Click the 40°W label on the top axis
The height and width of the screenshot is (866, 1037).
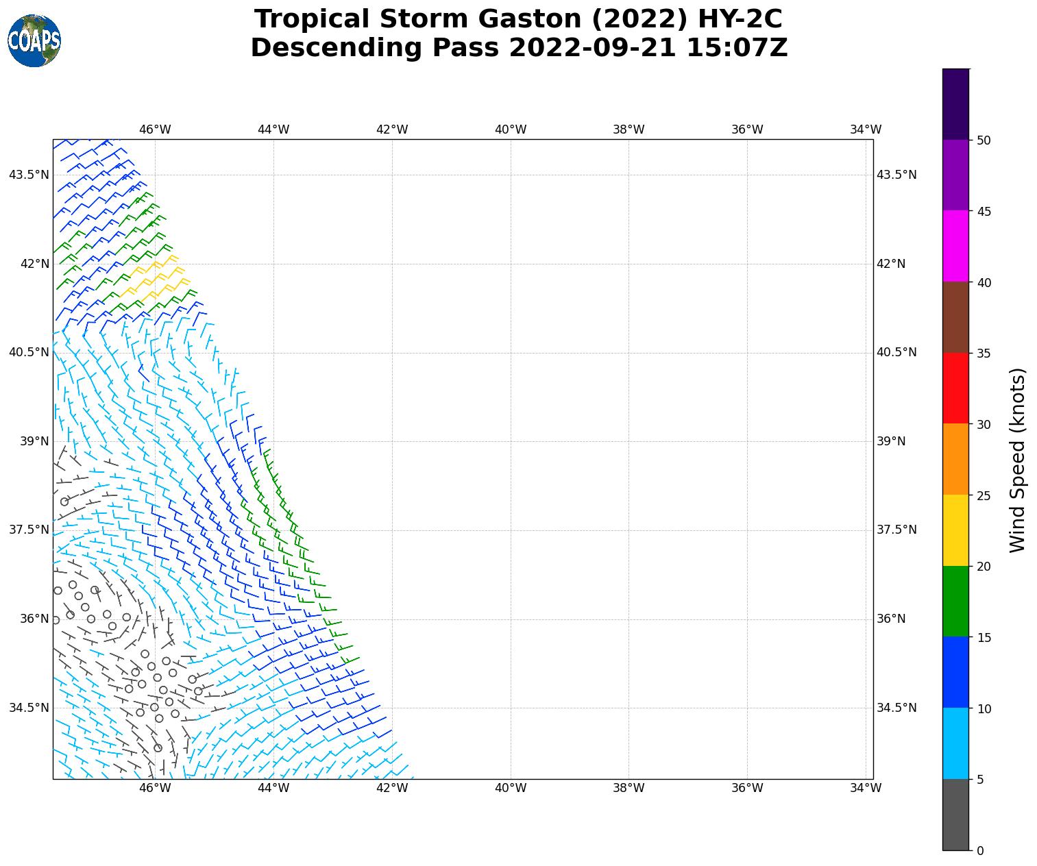coord(510,129)
